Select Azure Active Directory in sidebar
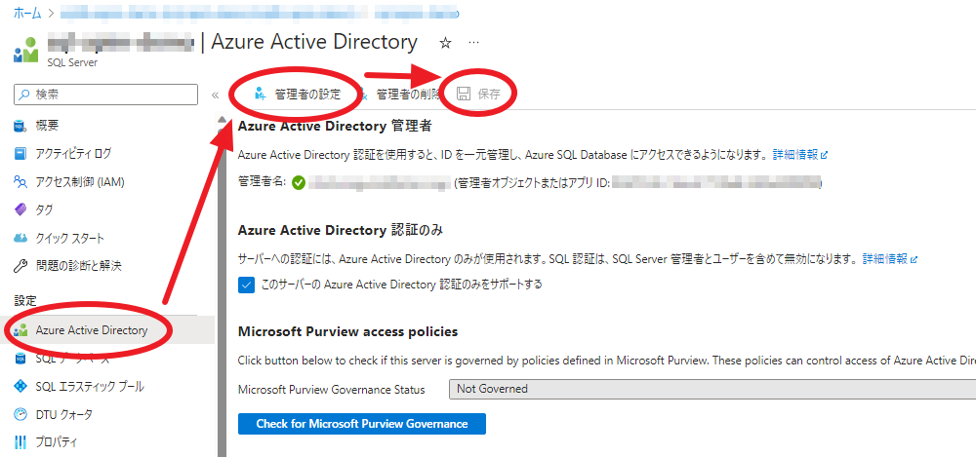Image resolution: width=976 pixels, height=457 pixels. pos(92,330)
